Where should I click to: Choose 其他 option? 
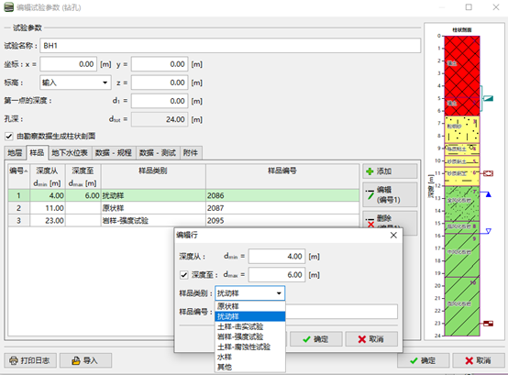[250, 367]
